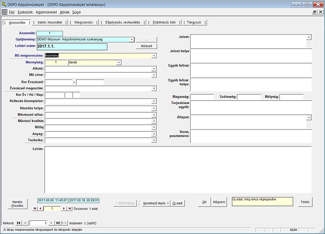The image size is (325, 234).
Task: Switch to the Megszerzés tab
Action: click(x=83, y=23)
